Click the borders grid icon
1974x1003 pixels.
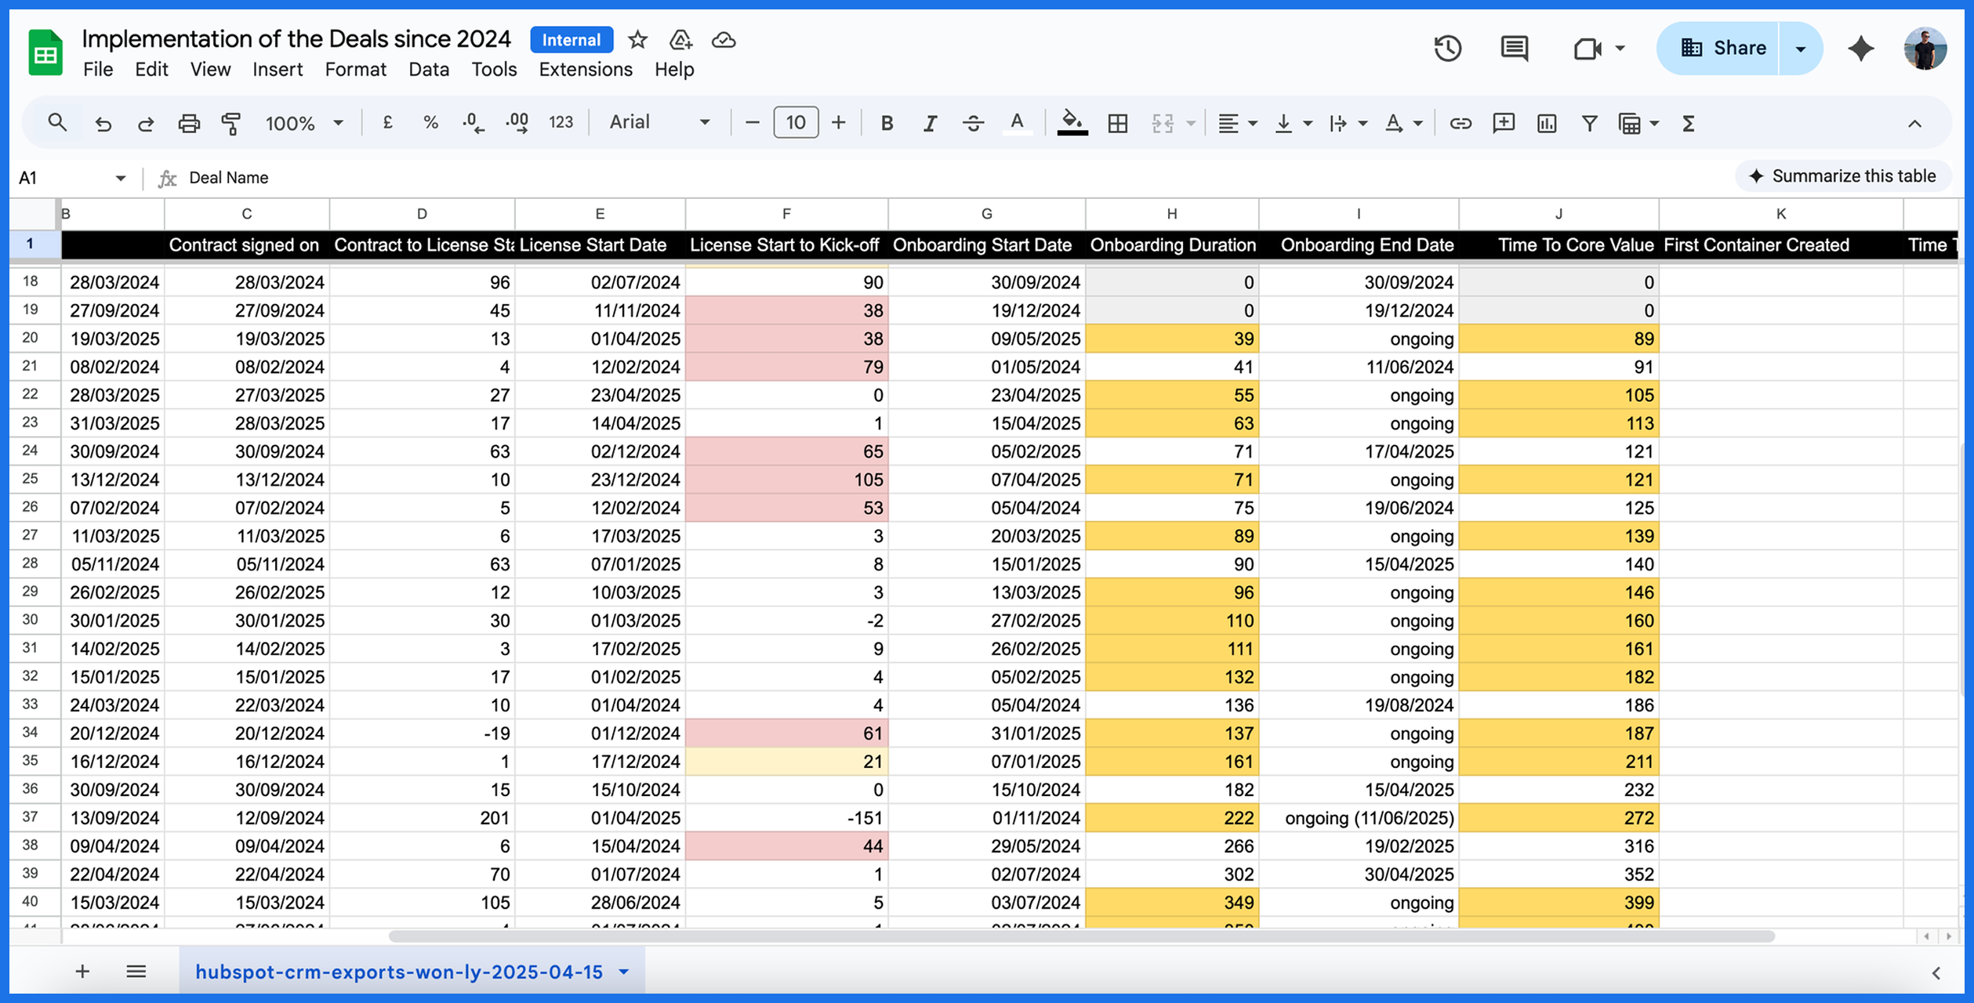coord(1117,123)
